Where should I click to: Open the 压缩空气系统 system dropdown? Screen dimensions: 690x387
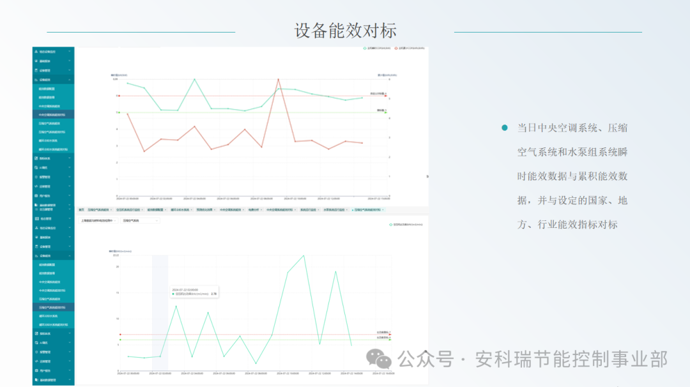[x=140, y=221]
